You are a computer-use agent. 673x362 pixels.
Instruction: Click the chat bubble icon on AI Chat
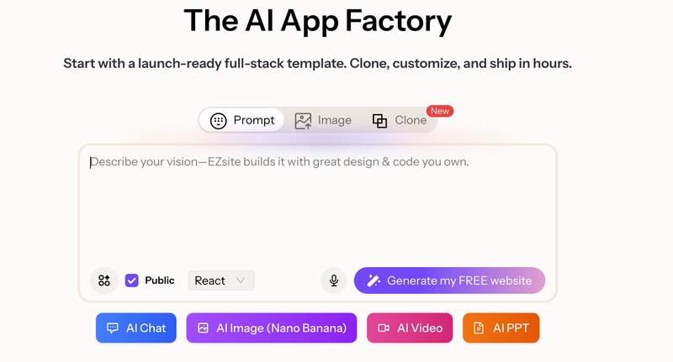pos(113,328)
